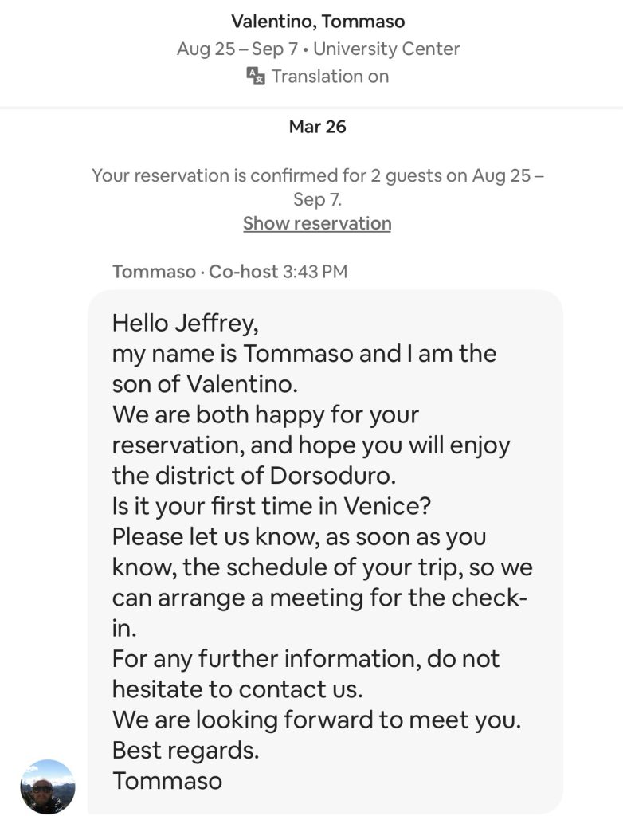
Task: Tap the "Aug 25 – Sep 7 • University Center" subtitle
Action: (x=318, y=49)
